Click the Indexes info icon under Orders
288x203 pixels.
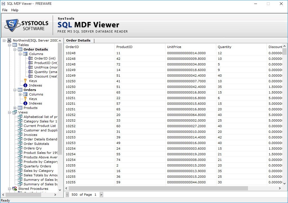pyautogui.click(x=25, y=103)
